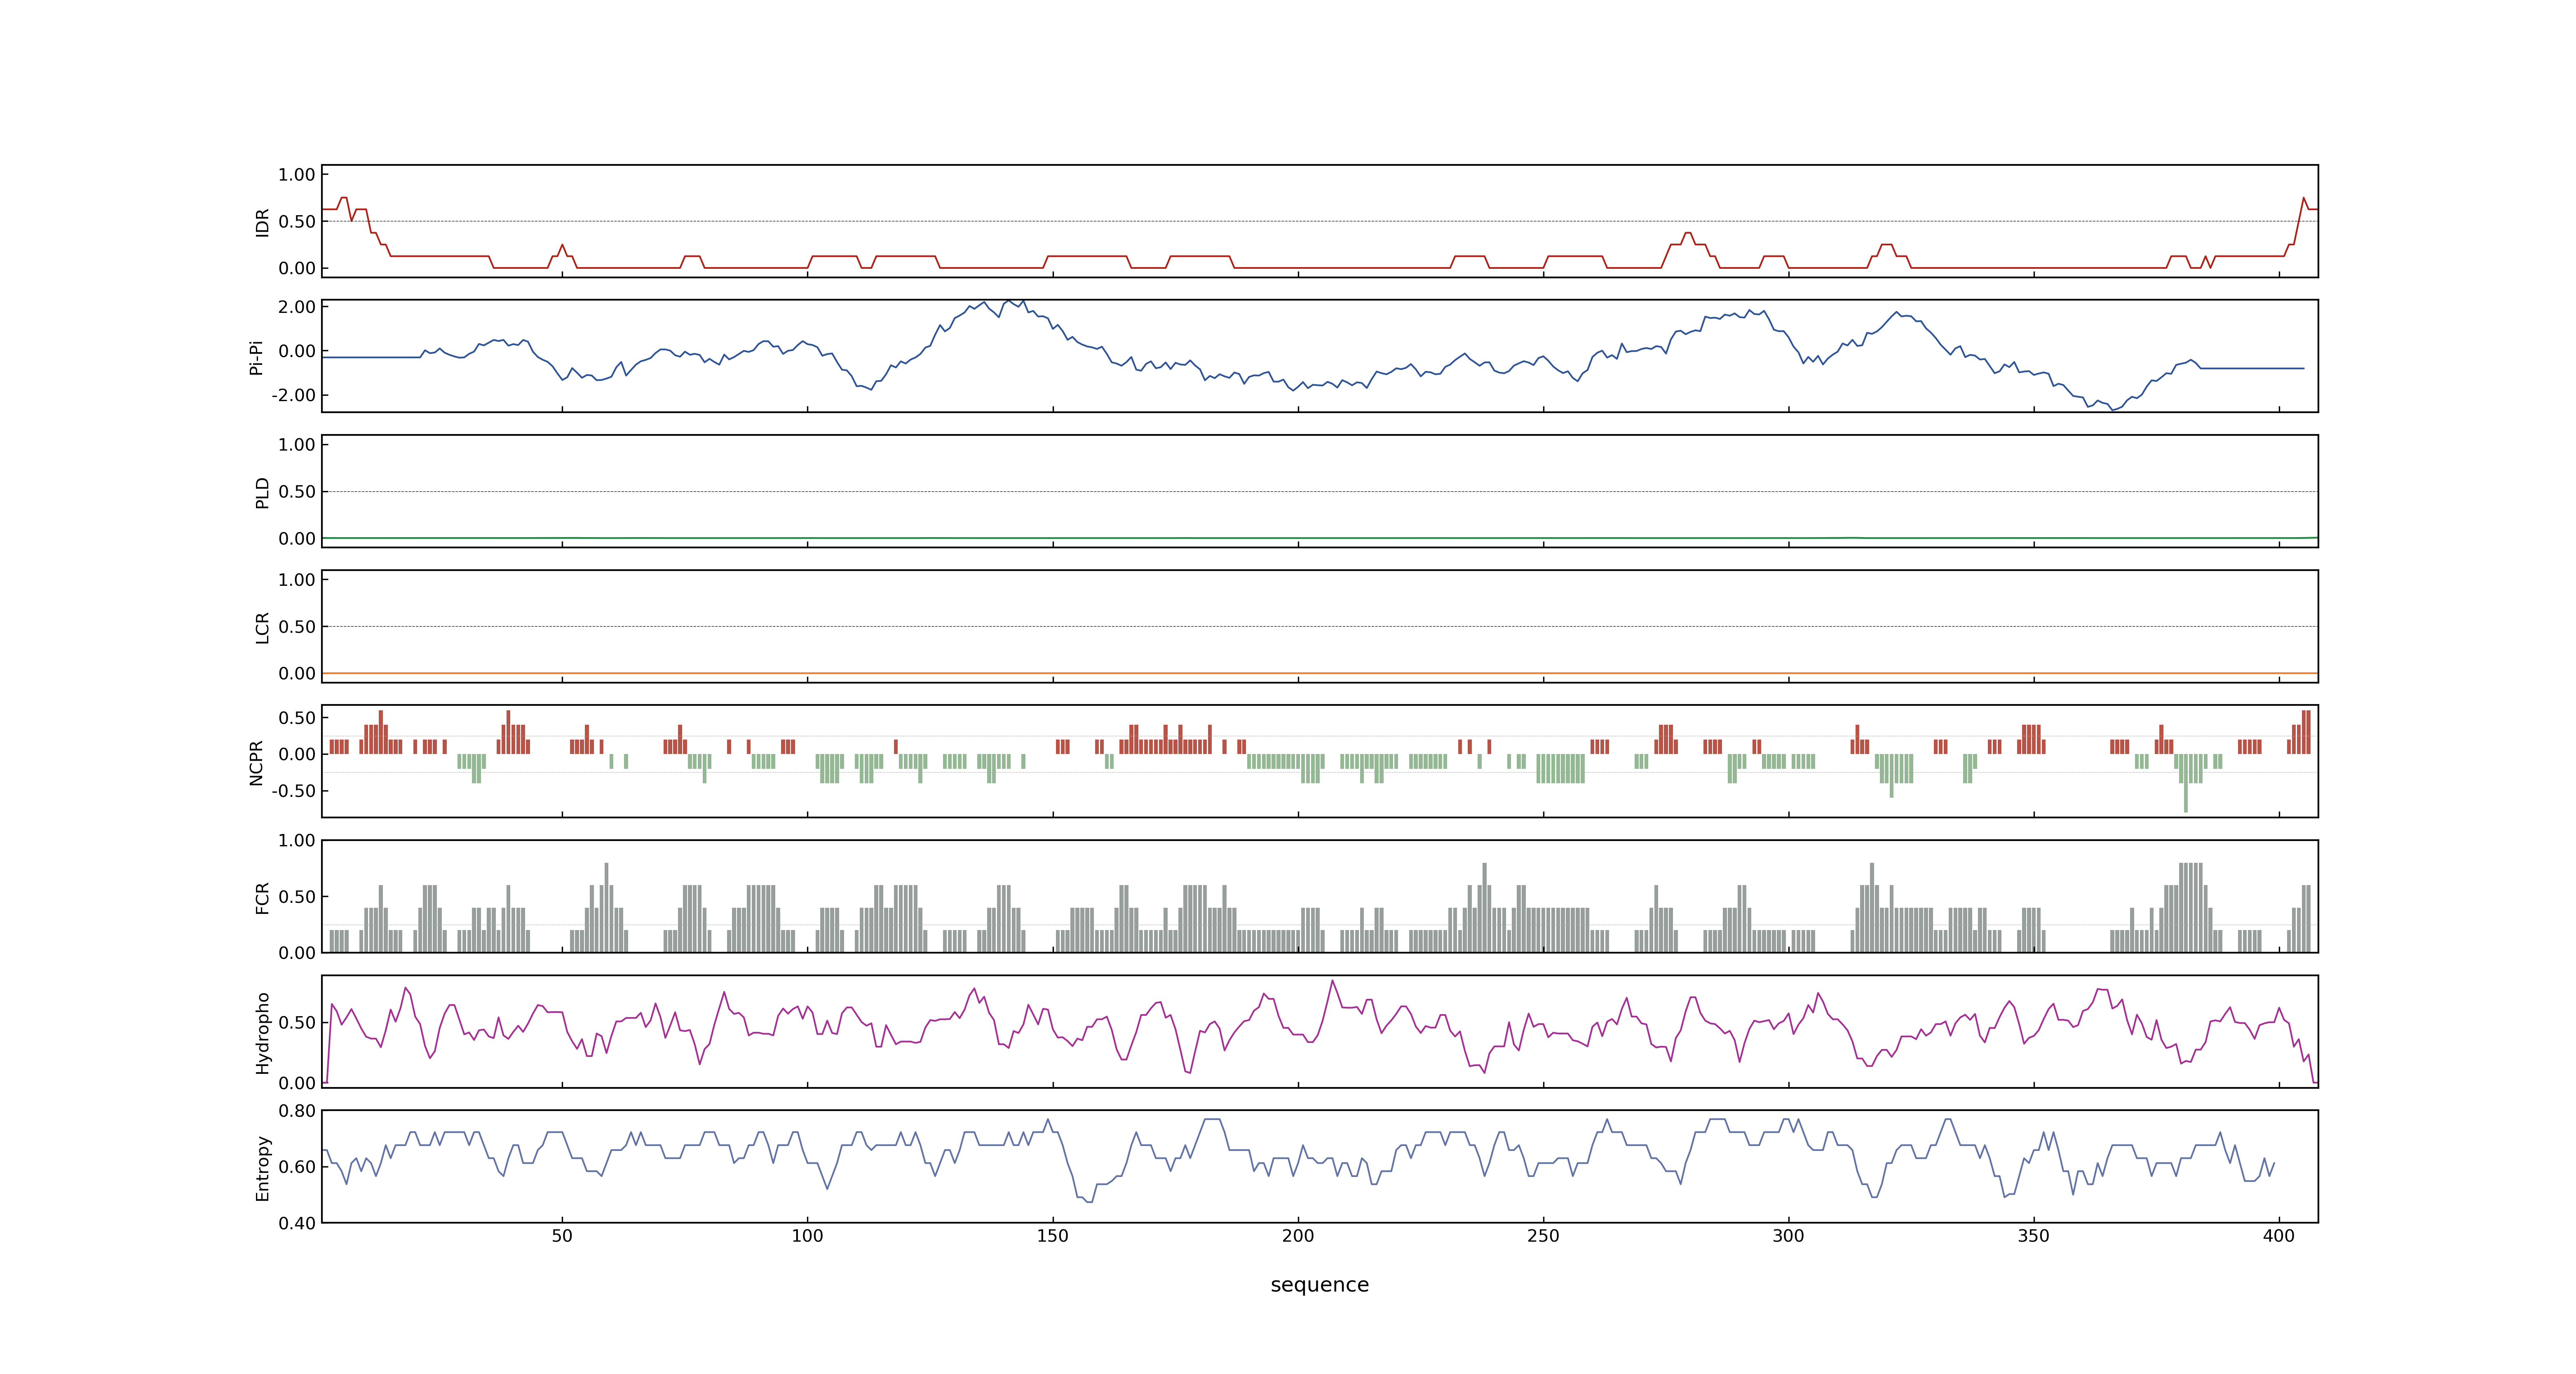Click the 0.80 tick on Entropy axis
This screenshot has width=2576, height=1374.
coord(297,1111)
